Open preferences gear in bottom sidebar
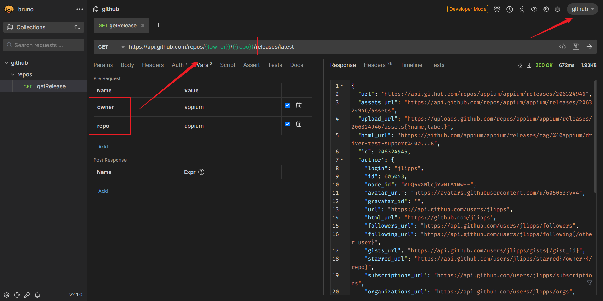 point(7,295)
